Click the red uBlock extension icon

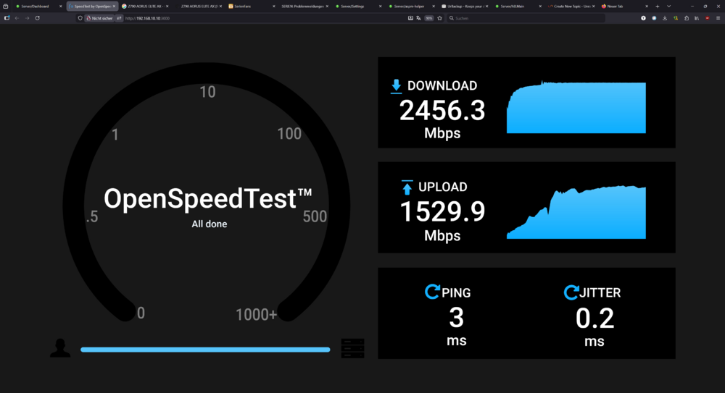708,18
